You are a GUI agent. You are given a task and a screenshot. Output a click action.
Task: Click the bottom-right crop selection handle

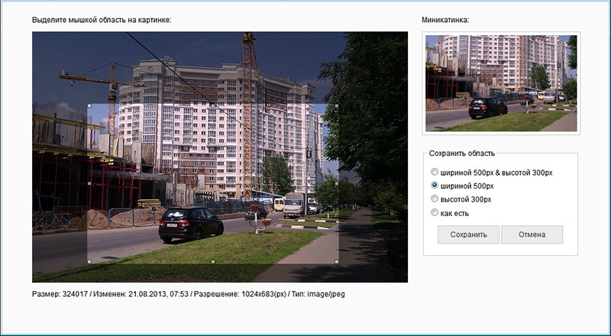tap(338, 262)
